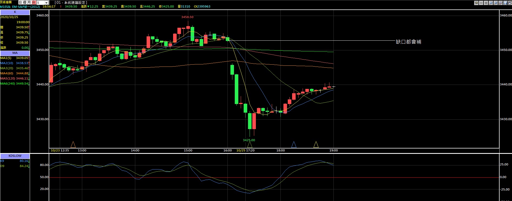Screen dimensions: 512x201
Task: Open the minute interval dropdown arrow
Action: pyautogui.click(x=47, y=3)
